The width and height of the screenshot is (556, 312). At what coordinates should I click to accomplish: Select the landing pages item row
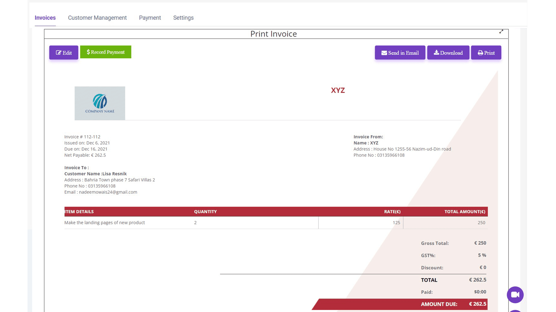pyautogui.click(x=105, y=222)
